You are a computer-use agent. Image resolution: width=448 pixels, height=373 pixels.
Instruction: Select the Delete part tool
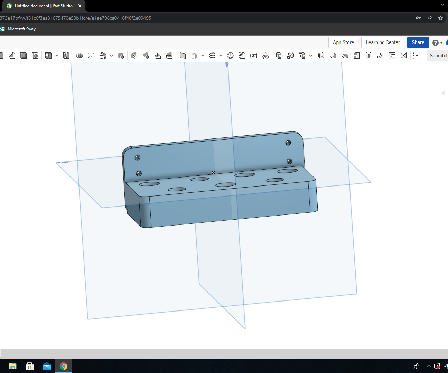click(121, 56)
